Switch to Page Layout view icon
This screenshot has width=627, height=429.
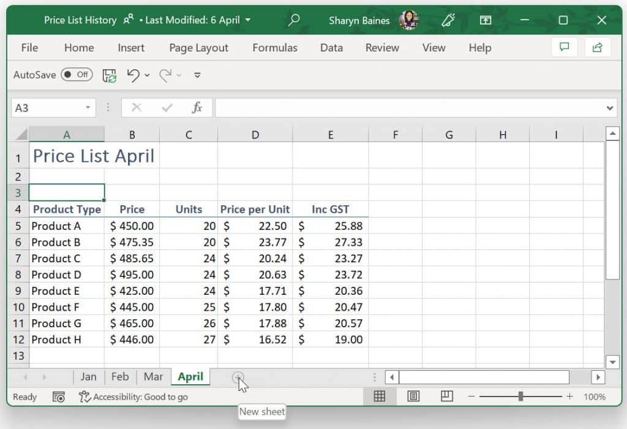click(413, 396)
